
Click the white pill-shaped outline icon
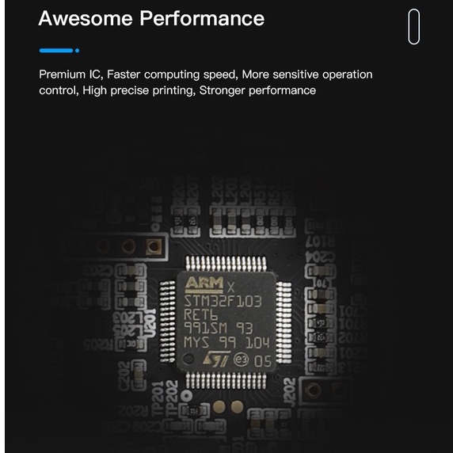pos(413,27)
